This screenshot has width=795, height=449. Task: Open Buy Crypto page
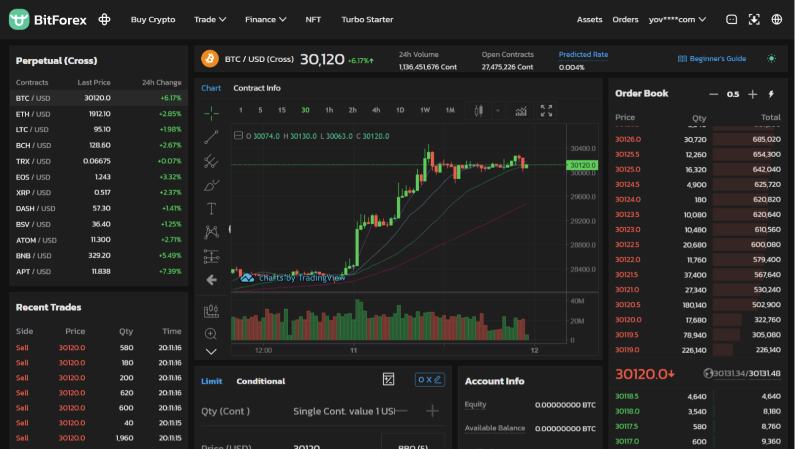tap(153, 19)
